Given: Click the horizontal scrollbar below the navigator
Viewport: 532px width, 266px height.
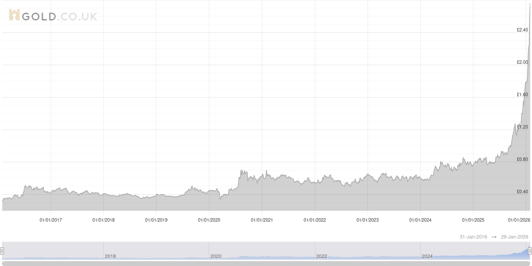Looking at the screenshot, I should (x=266, y=263).
